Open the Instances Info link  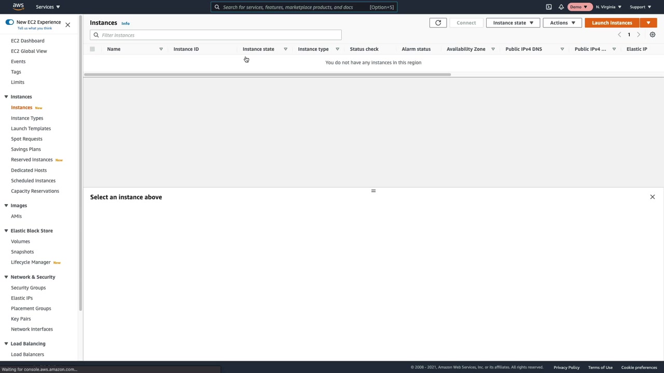(x=126, y=23)
